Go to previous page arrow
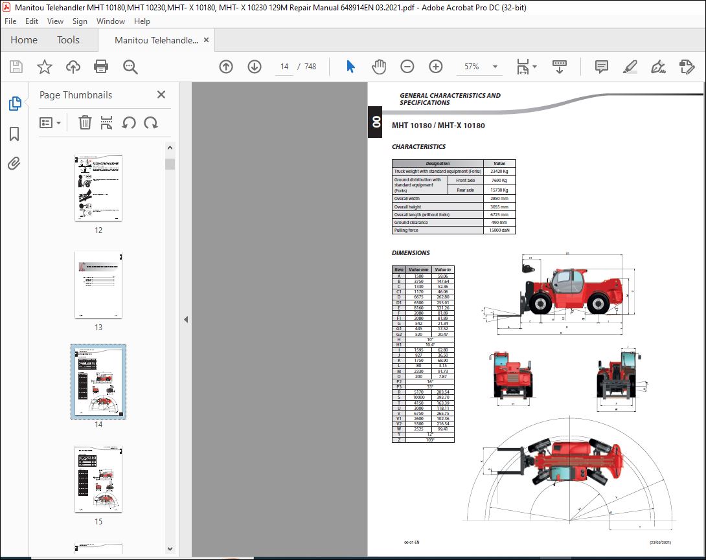This screenshot has width=706, height=560. coord(226,67)
